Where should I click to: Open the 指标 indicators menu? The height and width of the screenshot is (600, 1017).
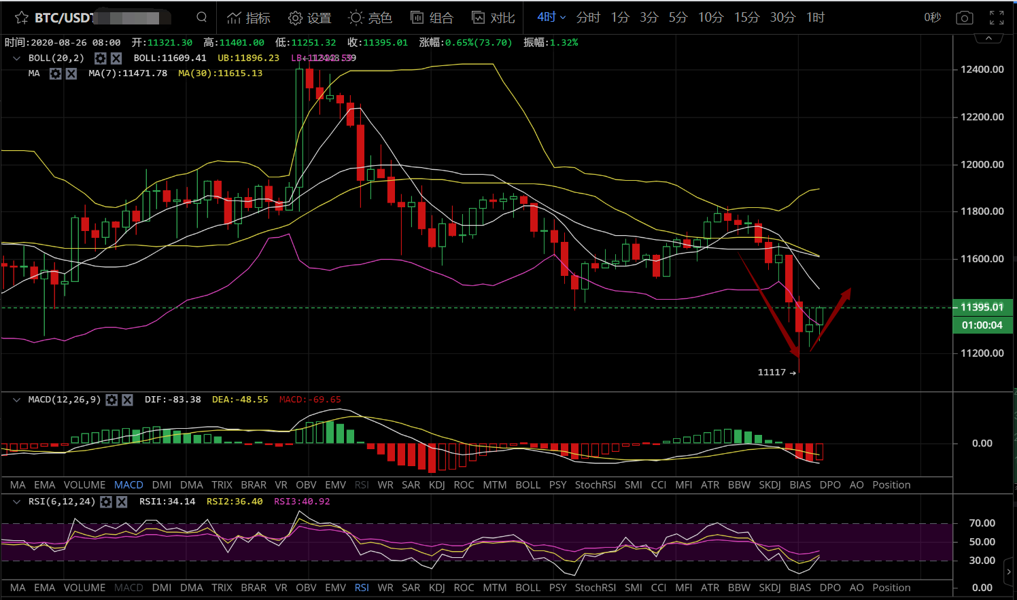(248, 18)
